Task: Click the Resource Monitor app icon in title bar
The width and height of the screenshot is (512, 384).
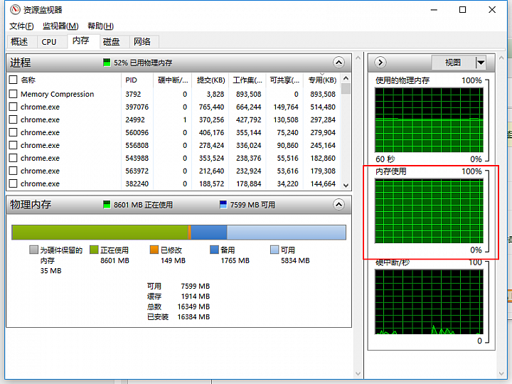Action: pos(15,10)
